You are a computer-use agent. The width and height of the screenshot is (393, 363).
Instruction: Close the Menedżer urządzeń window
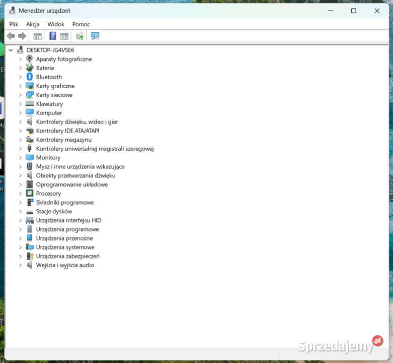point(377,11)
